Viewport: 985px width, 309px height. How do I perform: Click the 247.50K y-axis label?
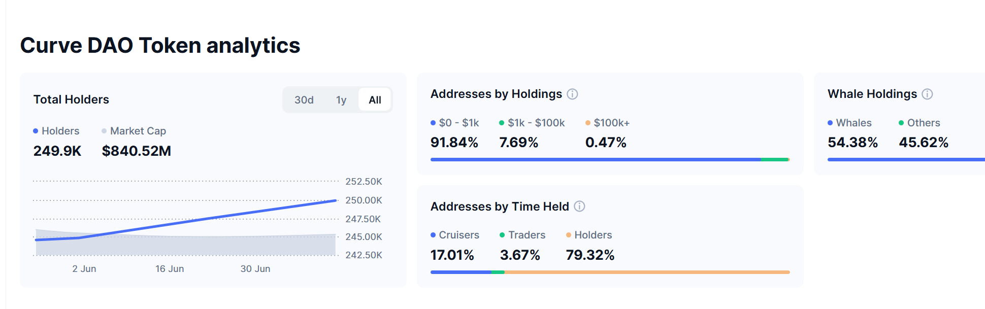[363, 219]
